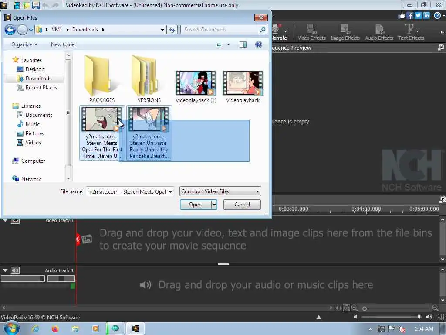Click the dialog help icon
Viewport: 446px width, 335px height.
[258, 44]
